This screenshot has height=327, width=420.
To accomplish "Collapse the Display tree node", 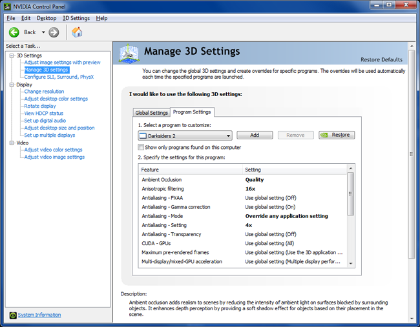I will 12,84.
